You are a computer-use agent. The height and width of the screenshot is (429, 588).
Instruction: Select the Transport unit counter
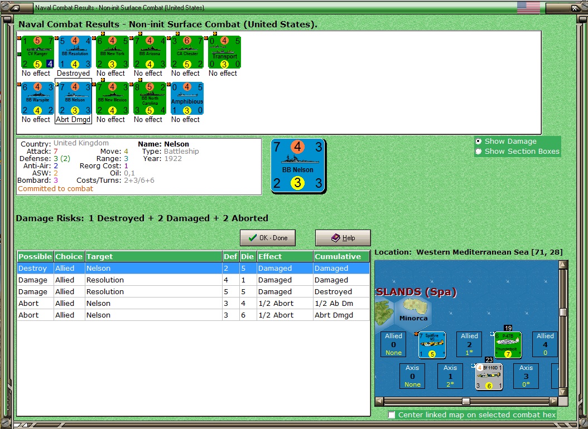224,52
